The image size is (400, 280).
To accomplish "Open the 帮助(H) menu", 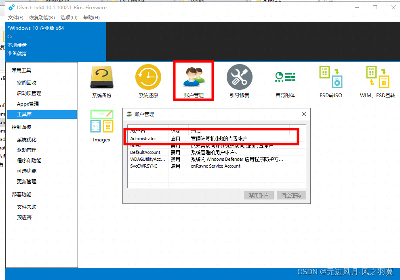I will pyautogui.click(x=91, y=18).
